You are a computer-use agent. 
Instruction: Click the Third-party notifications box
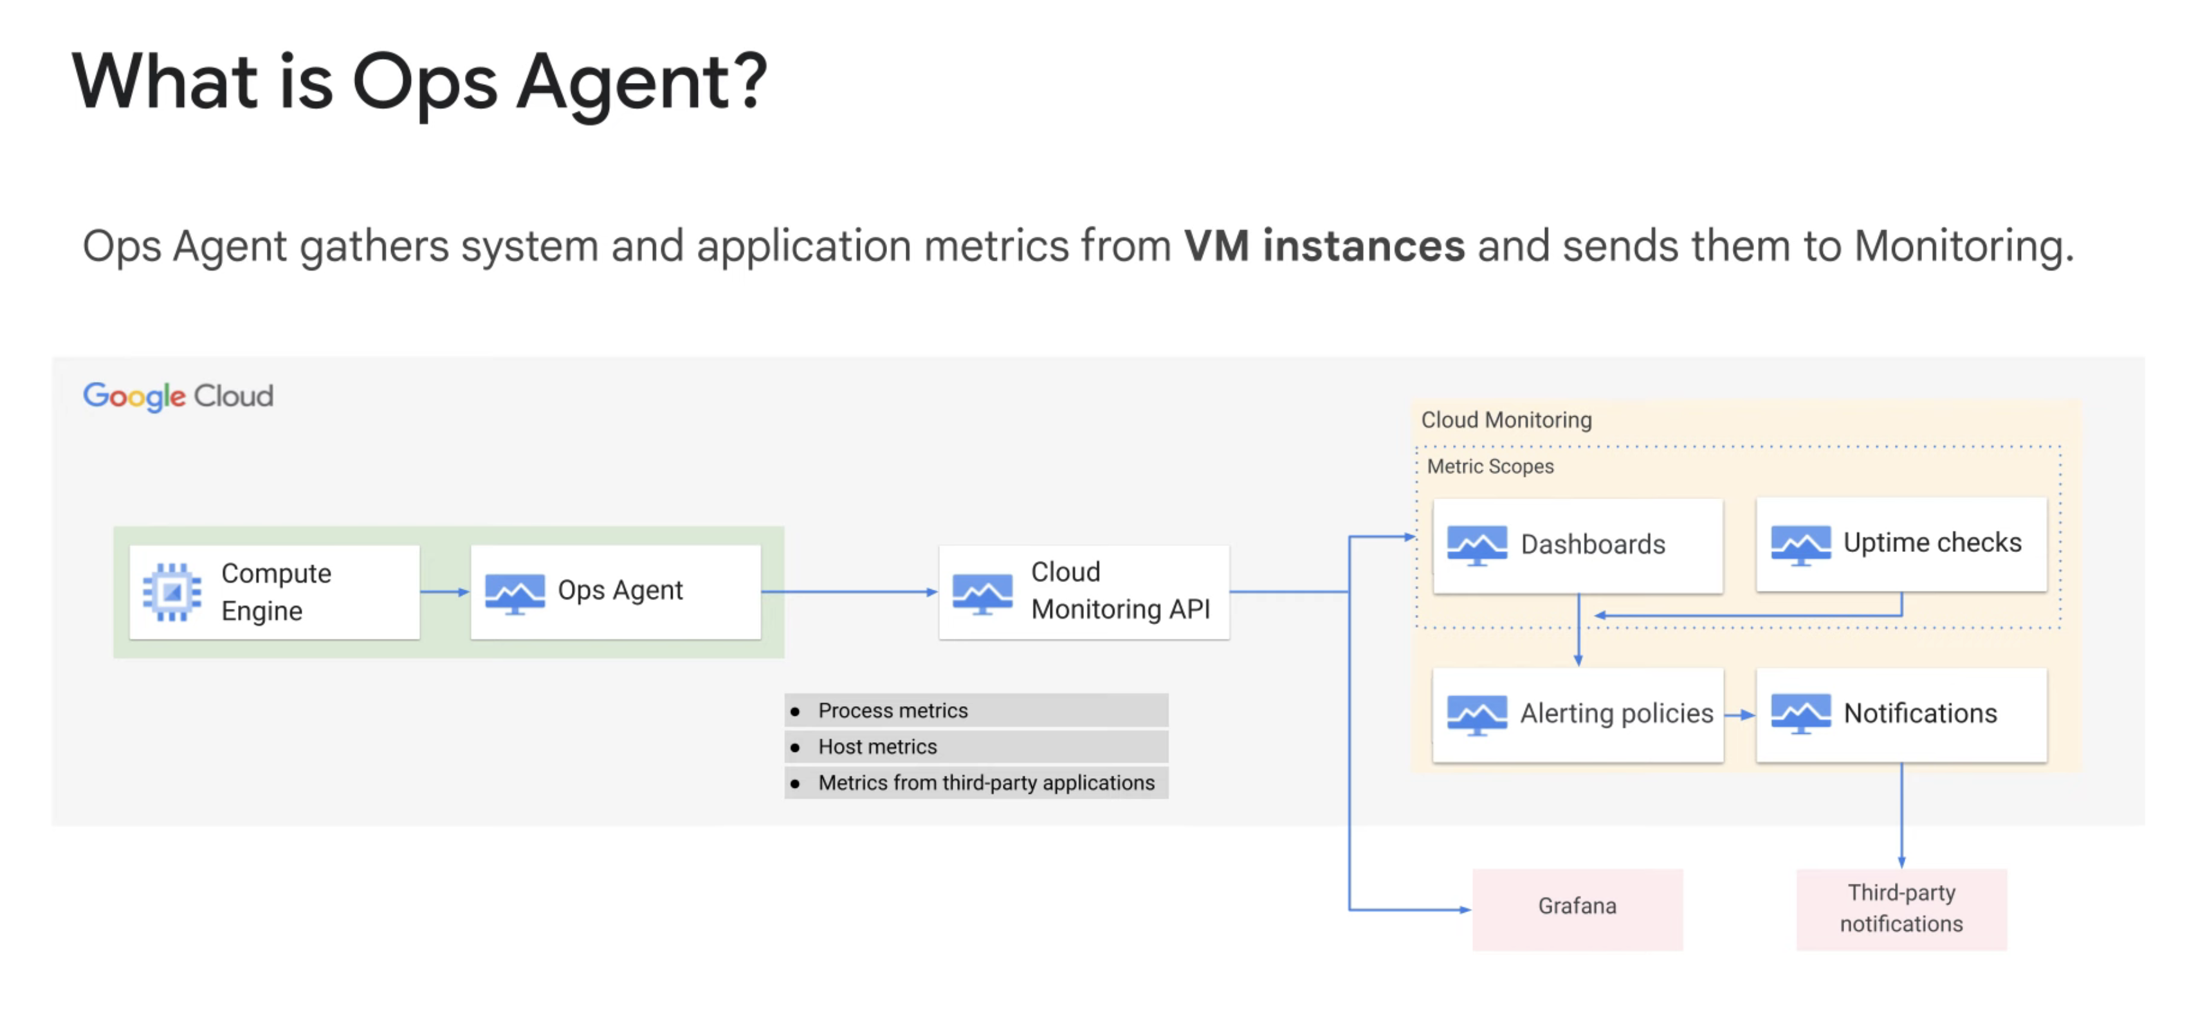point(1902,909)
